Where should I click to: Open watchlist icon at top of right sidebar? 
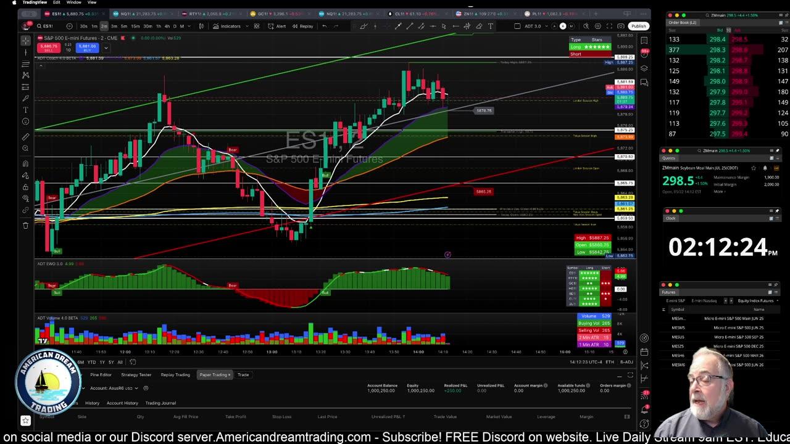pyautogui.click(x=644, y=41)
